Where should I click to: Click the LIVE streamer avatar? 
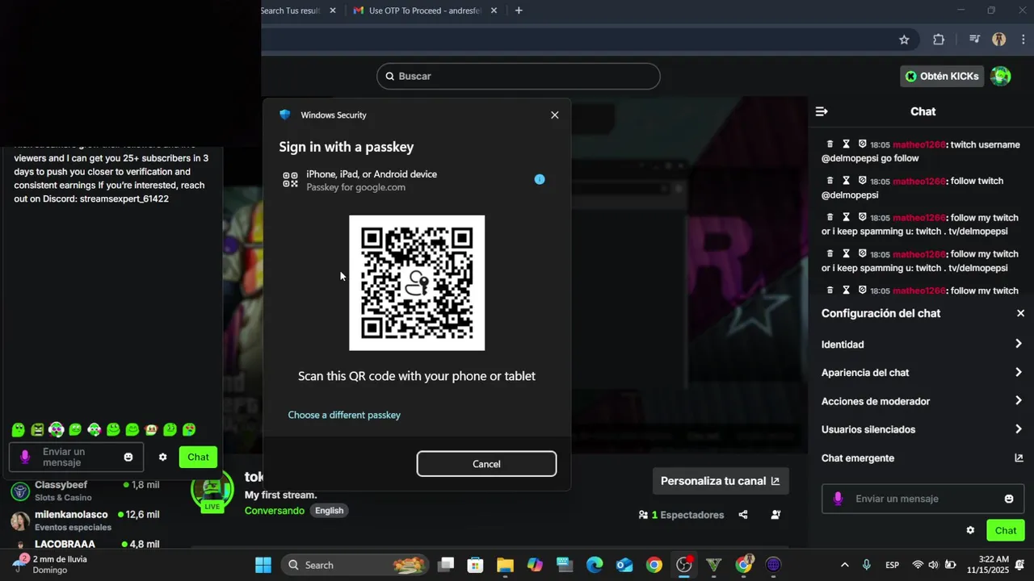coord(212,490)
